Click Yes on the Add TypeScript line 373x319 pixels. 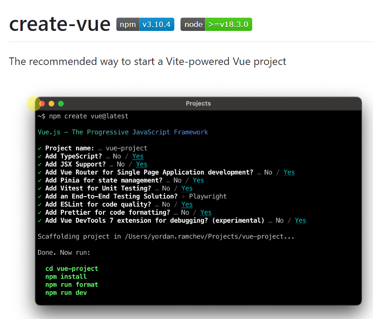pyautogui.click(x=138, y=156)
